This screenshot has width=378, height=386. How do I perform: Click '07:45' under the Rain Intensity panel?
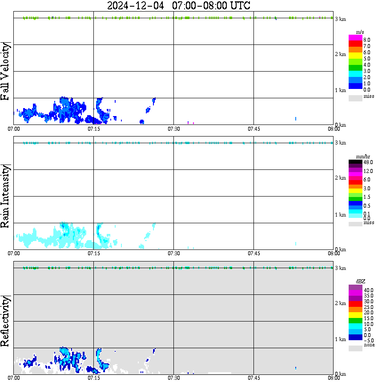coord(254,253)
